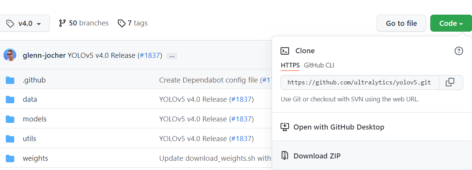Viewport: 472px width, 170px height.
Task: Click the Go to file button
Action: click(401, 24)
